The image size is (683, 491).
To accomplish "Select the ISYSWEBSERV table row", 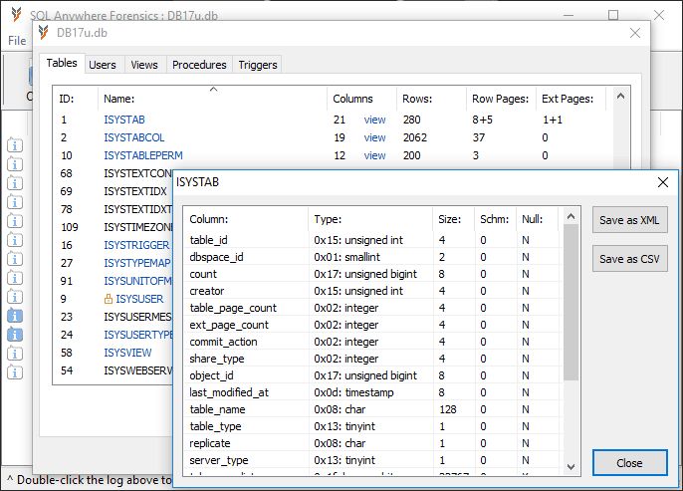I will [x=114, y=370].
